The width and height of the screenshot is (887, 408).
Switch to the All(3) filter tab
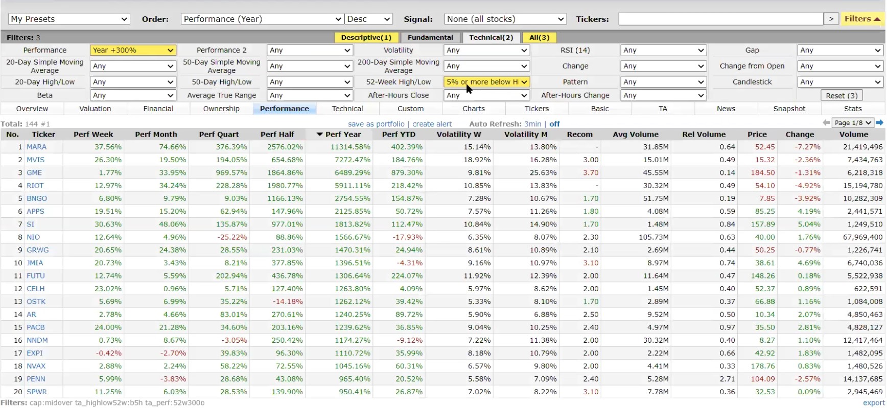point(540,37)
